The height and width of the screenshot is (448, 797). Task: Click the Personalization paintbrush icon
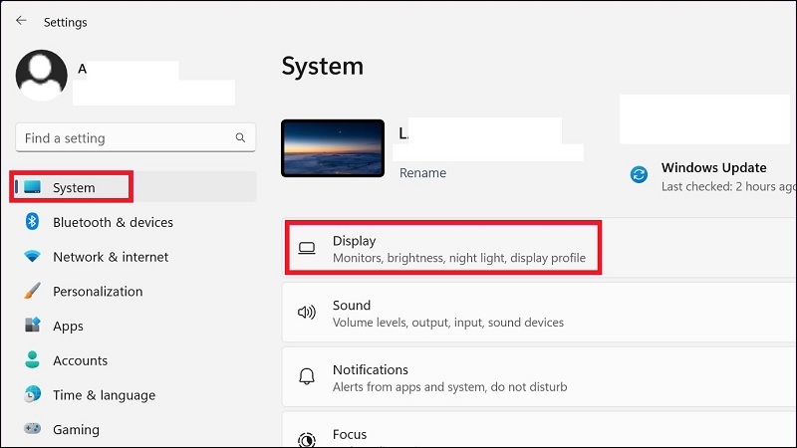pyautogui.click(x=32, y=291)
